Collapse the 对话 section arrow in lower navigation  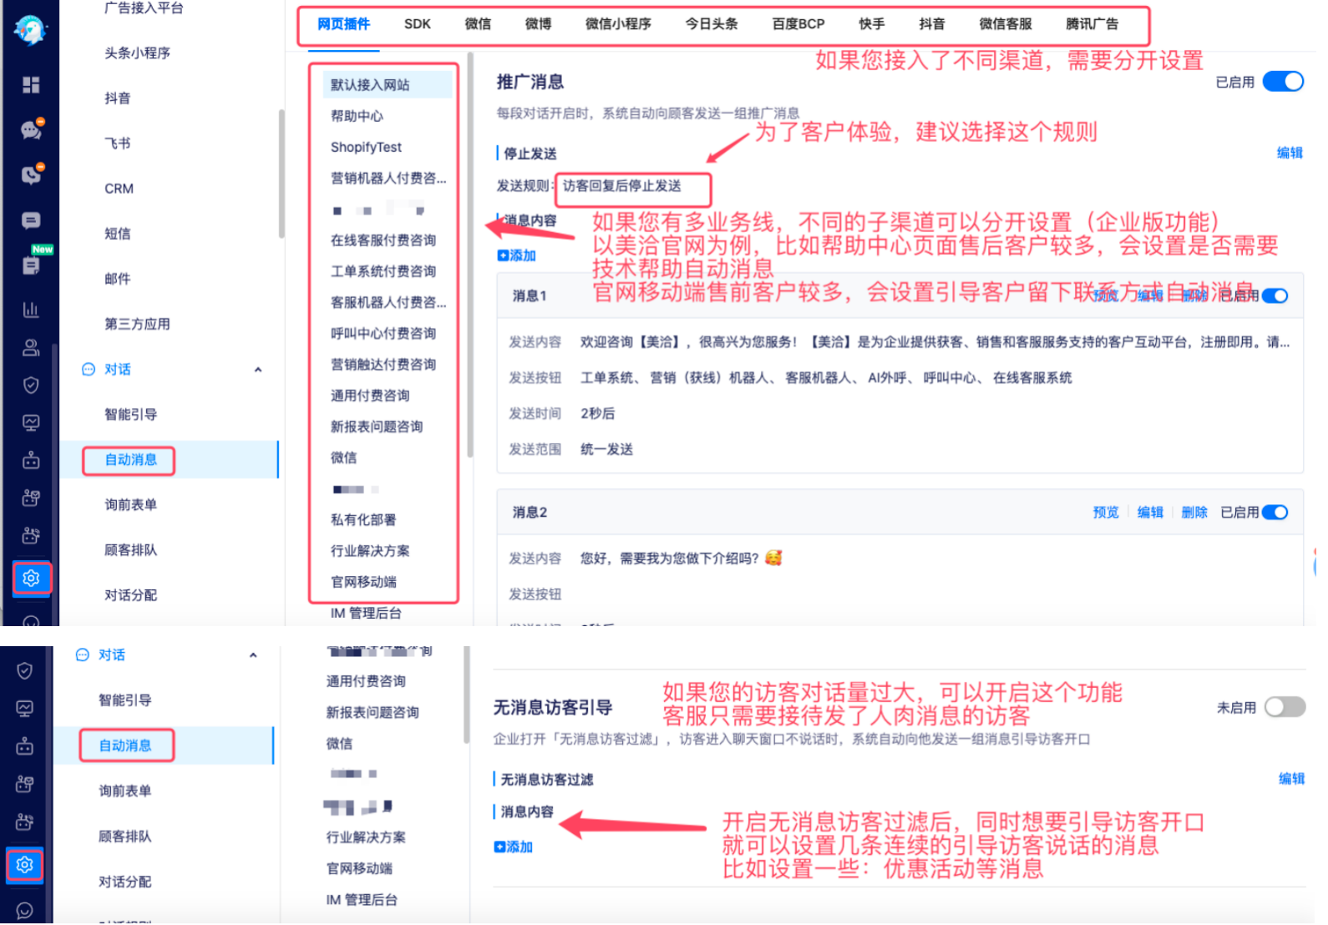coord(253,655)
